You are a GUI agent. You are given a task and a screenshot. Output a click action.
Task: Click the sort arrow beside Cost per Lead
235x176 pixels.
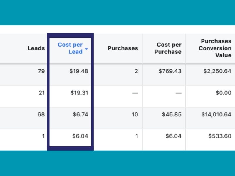point(86,49)
